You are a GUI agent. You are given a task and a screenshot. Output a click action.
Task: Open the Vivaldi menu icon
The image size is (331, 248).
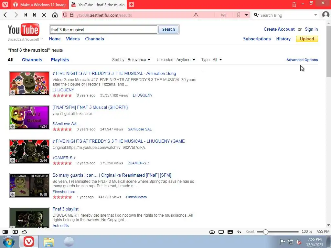[5, 5]
